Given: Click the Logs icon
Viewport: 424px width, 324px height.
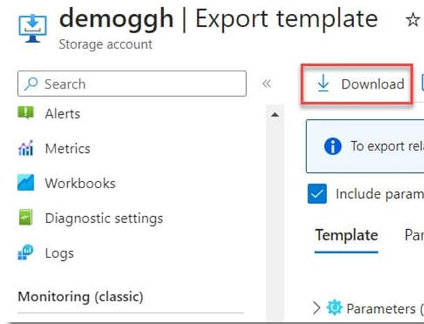Looking at the screenshot, I should point(26,252).
